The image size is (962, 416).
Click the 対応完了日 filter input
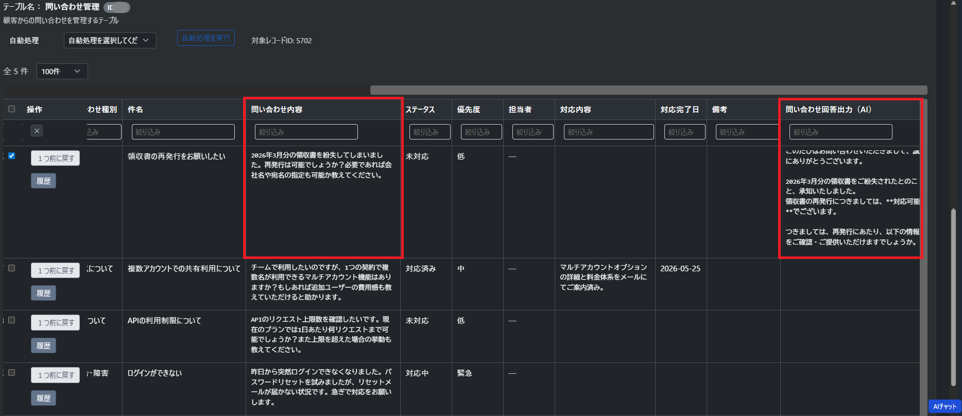tap(685, 132)
